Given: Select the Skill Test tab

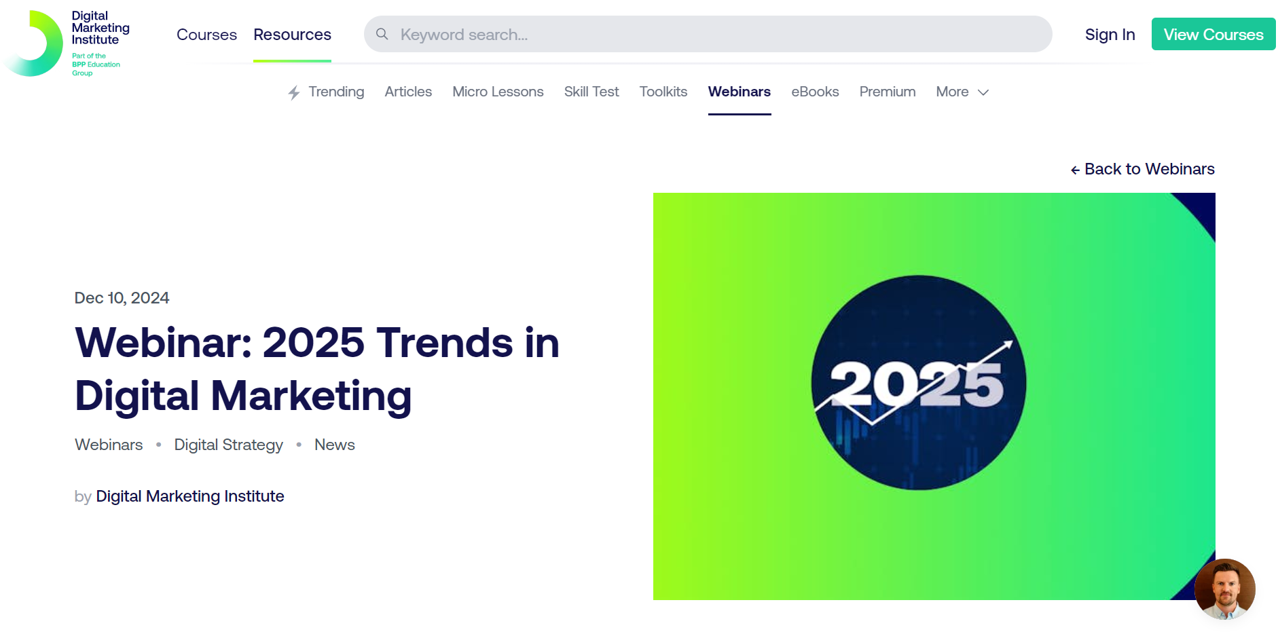Looking at the screenshot, I should click(x=591, y=92).
